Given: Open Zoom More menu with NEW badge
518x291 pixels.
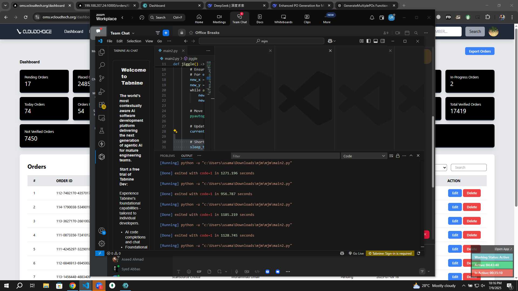Looking at the screenshot, I should pos(327,19).
